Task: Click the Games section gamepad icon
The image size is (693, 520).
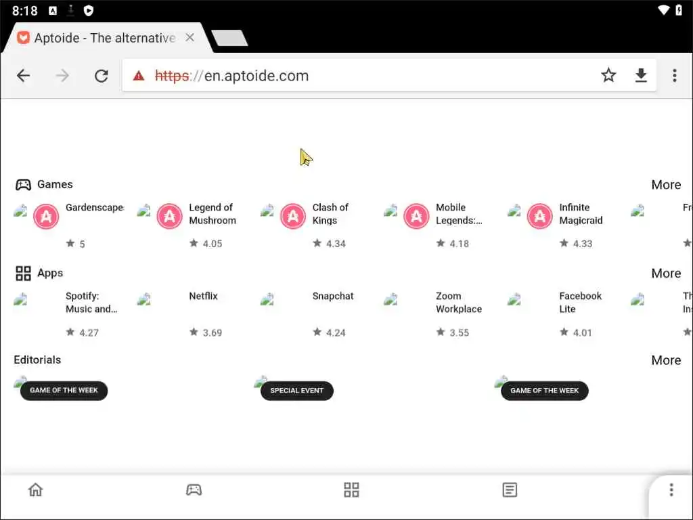Action: (23, 184)
